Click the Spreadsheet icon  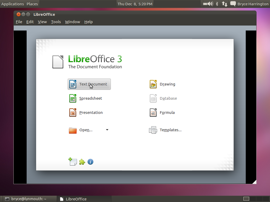click(x=73, y=98)
